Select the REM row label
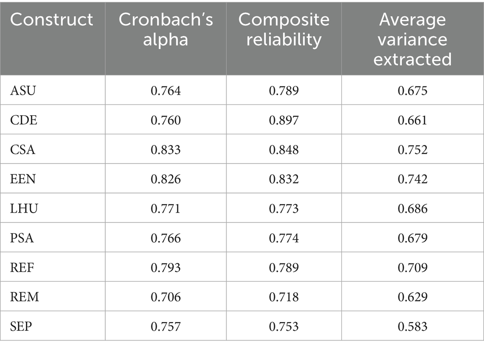The image size is (484, 349). coord(24,297)
